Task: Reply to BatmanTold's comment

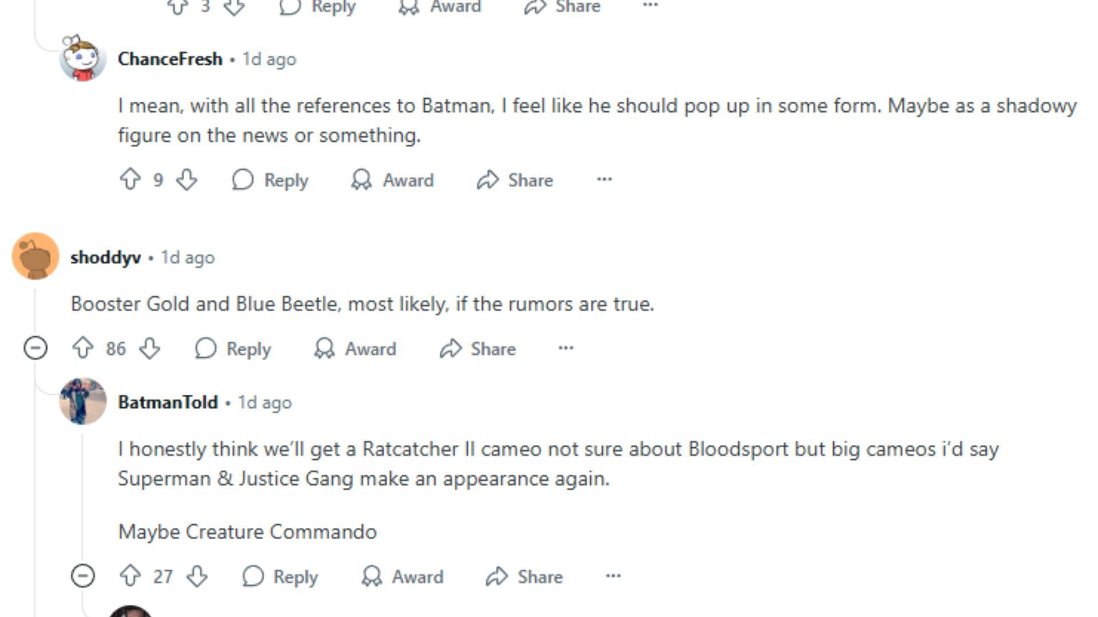Action: 280,576
